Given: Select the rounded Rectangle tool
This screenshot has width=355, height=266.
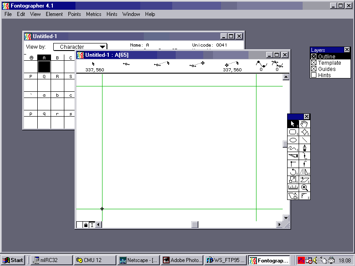Looking at the screenshot, I should [293, 132].
